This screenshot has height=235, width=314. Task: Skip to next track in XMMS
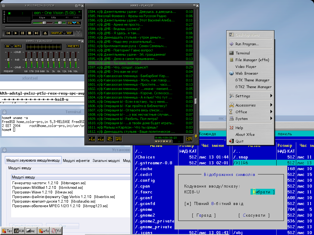tap(36, 33)
